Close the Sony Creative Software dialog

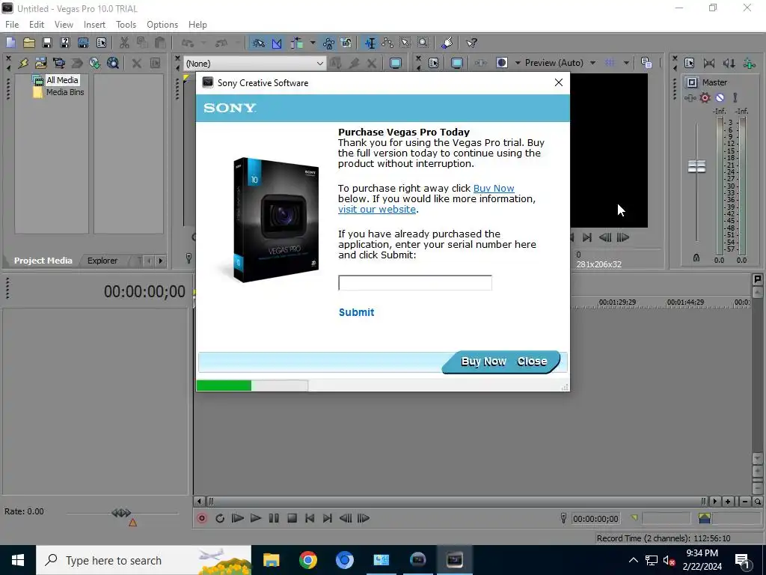tap(559, 82)
